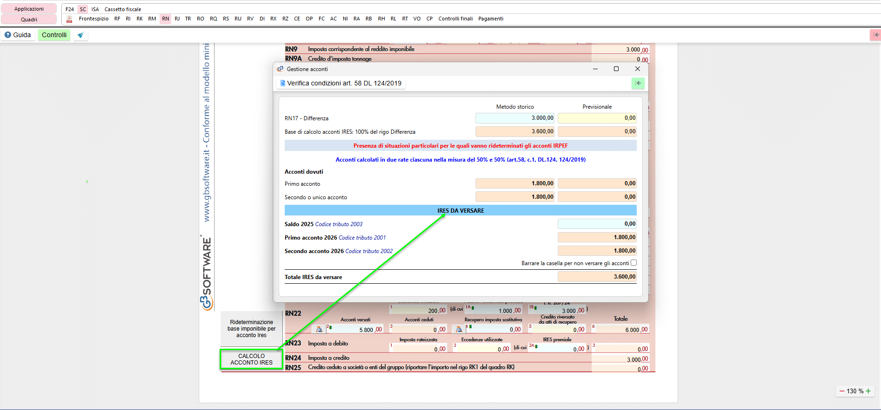This screenshot has width=881, height=410.
Task: Click the zoom in plus icon
Action: tap(868, 391)
